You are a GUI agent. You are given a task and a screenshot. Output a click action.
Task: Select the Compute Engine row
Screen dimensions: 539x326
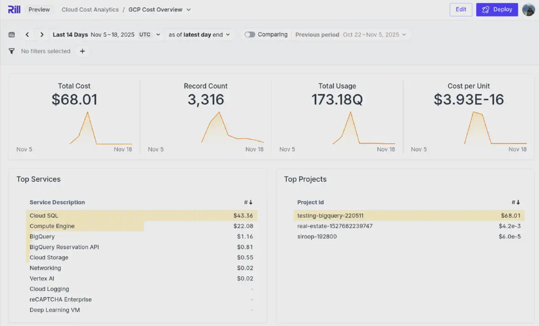pyautogui.click(x=141, y=226)
